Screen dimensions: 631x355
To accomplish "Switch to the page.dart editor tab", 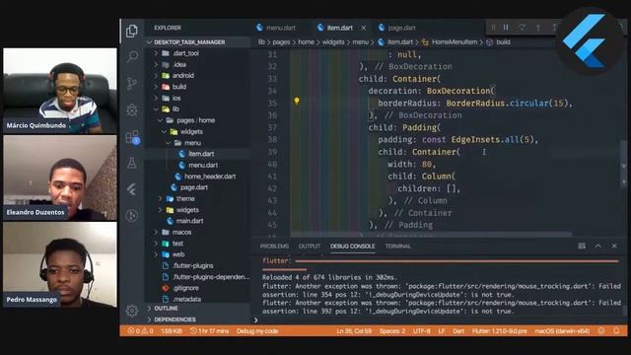I will click(396, 28).
